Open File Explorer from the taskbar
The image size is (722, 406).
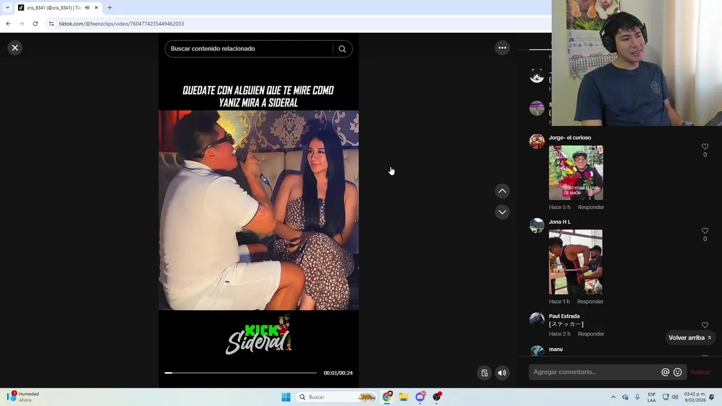[x=403, y=397]
